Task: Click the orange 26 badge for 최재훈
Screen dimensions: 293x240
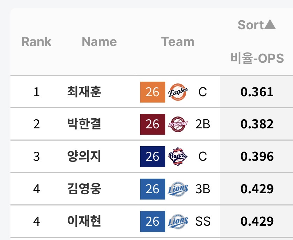Action: point(152,92)
